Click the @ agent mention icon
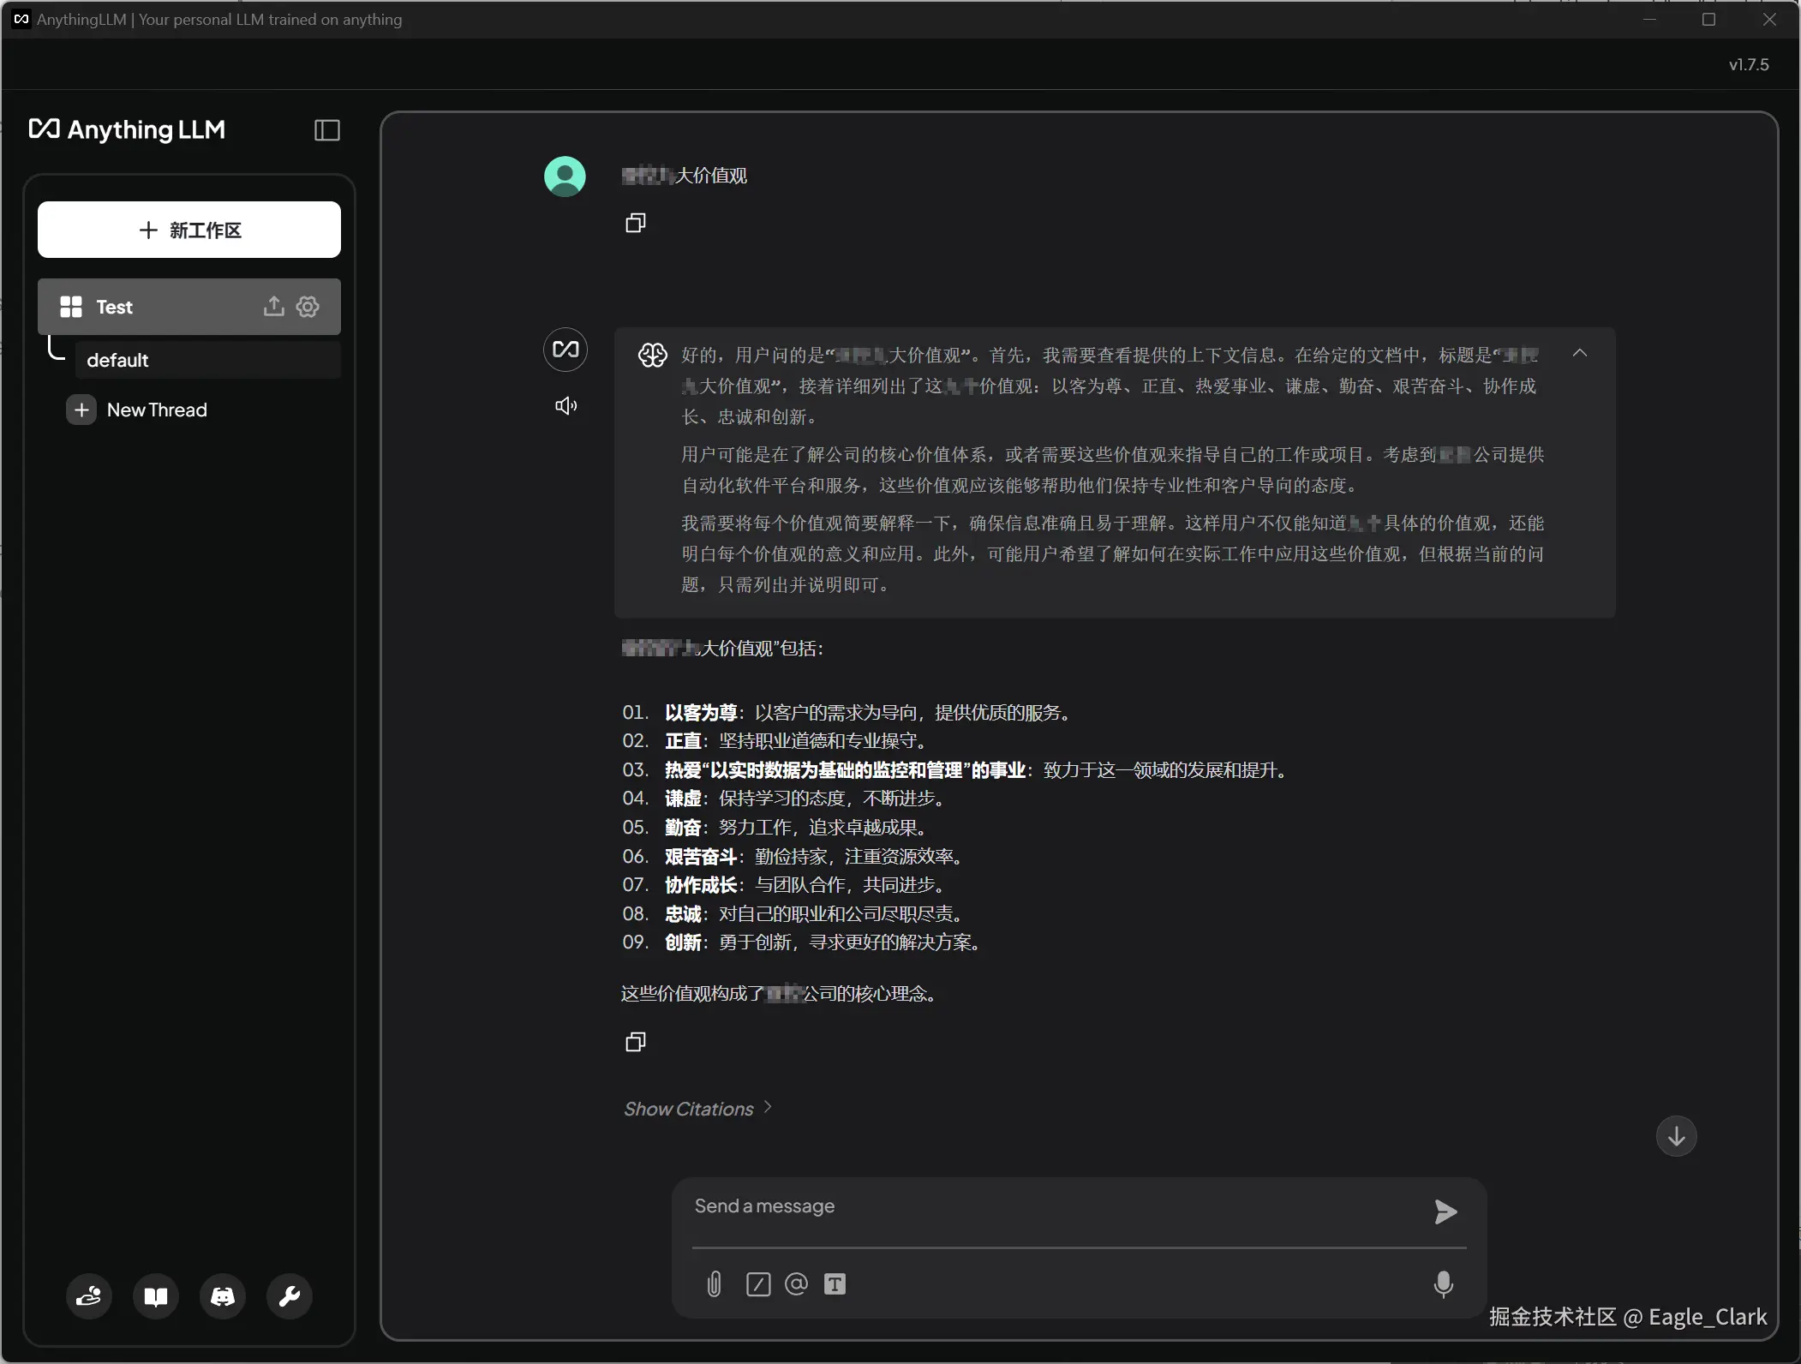The height and width of the screenshot is (1364, 1801). [x=796, y=1283]
